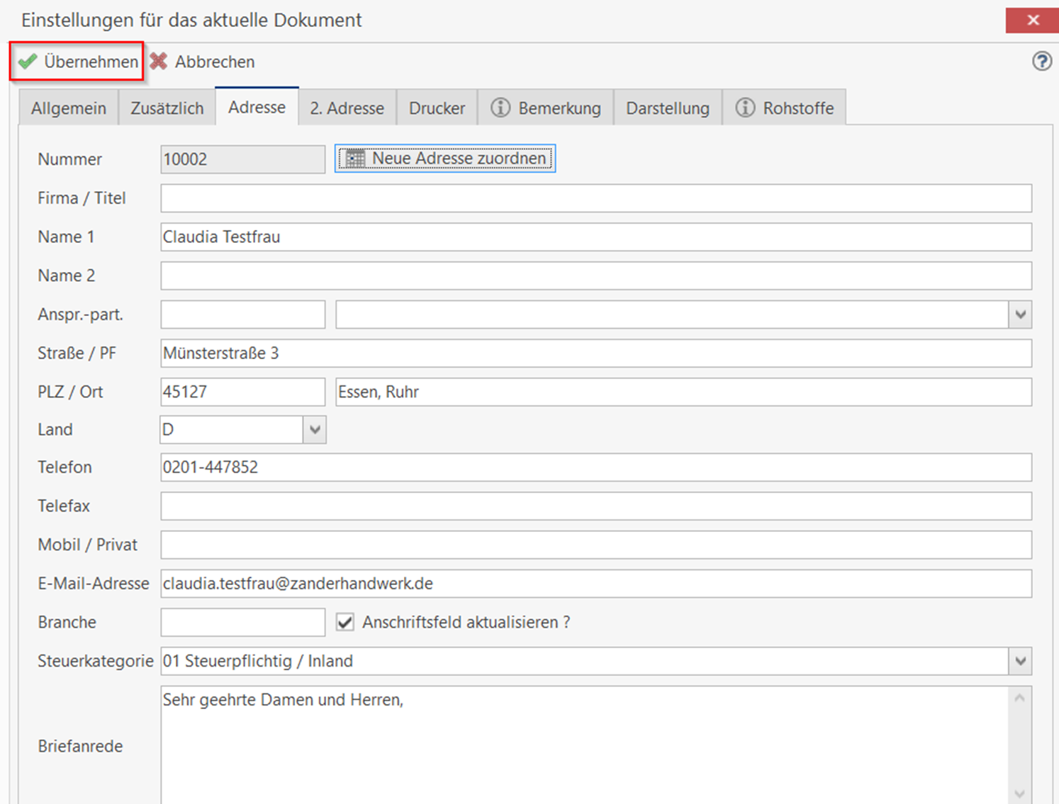
Task: Switch to the Allgemein tab
Action: point(69,108)
